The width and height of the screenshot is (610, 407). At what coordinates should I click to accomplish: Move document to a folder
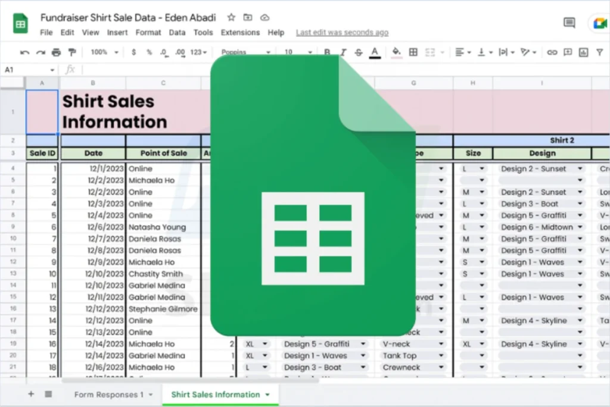[247, 17]
